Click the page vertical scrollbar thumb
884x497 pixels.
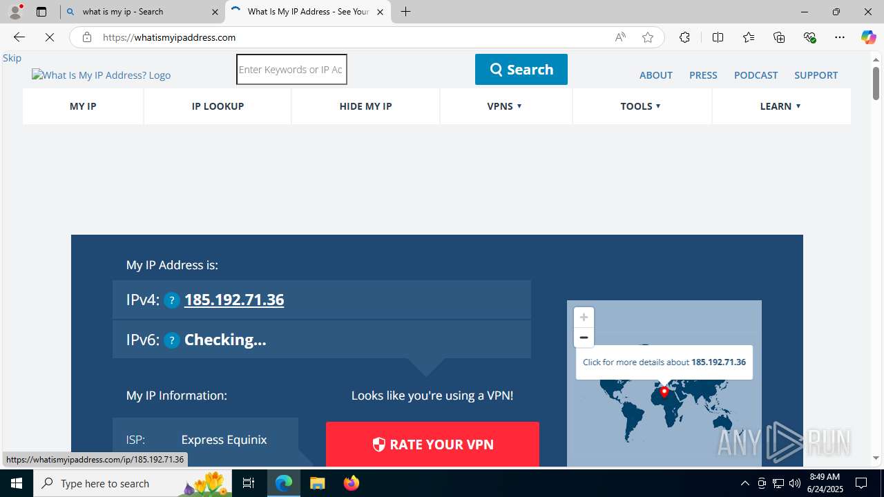click(x=876, y=84)
